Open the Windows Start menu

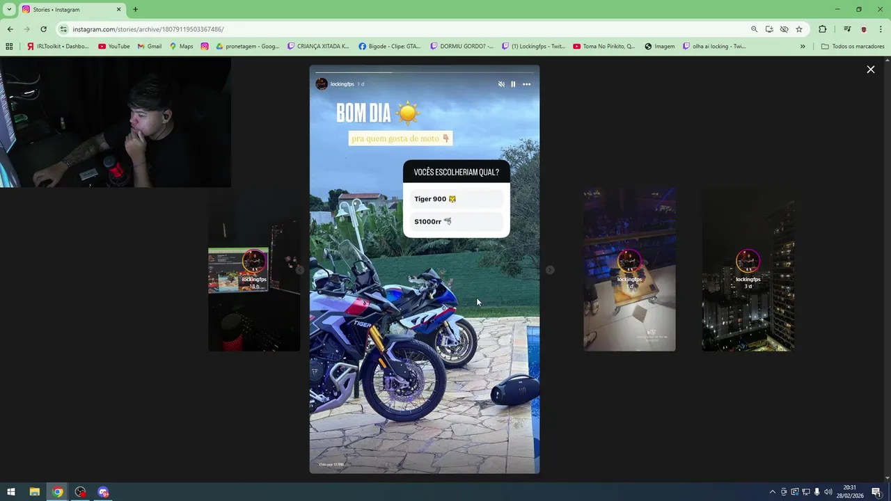pyautogui.click(x=11, y=492)
